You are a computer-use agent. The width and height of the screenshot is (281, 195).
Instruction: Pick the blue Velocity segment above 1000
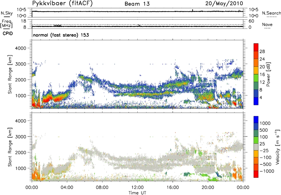click(x=256, y=120)
